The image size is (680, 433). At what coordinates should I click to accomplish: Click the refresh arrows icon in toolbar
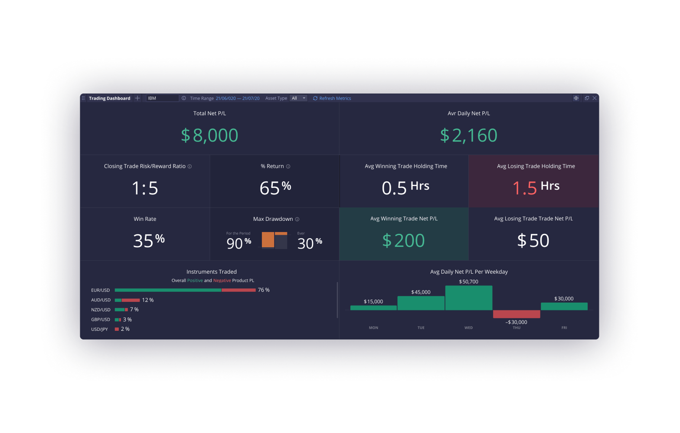point(315,98)
